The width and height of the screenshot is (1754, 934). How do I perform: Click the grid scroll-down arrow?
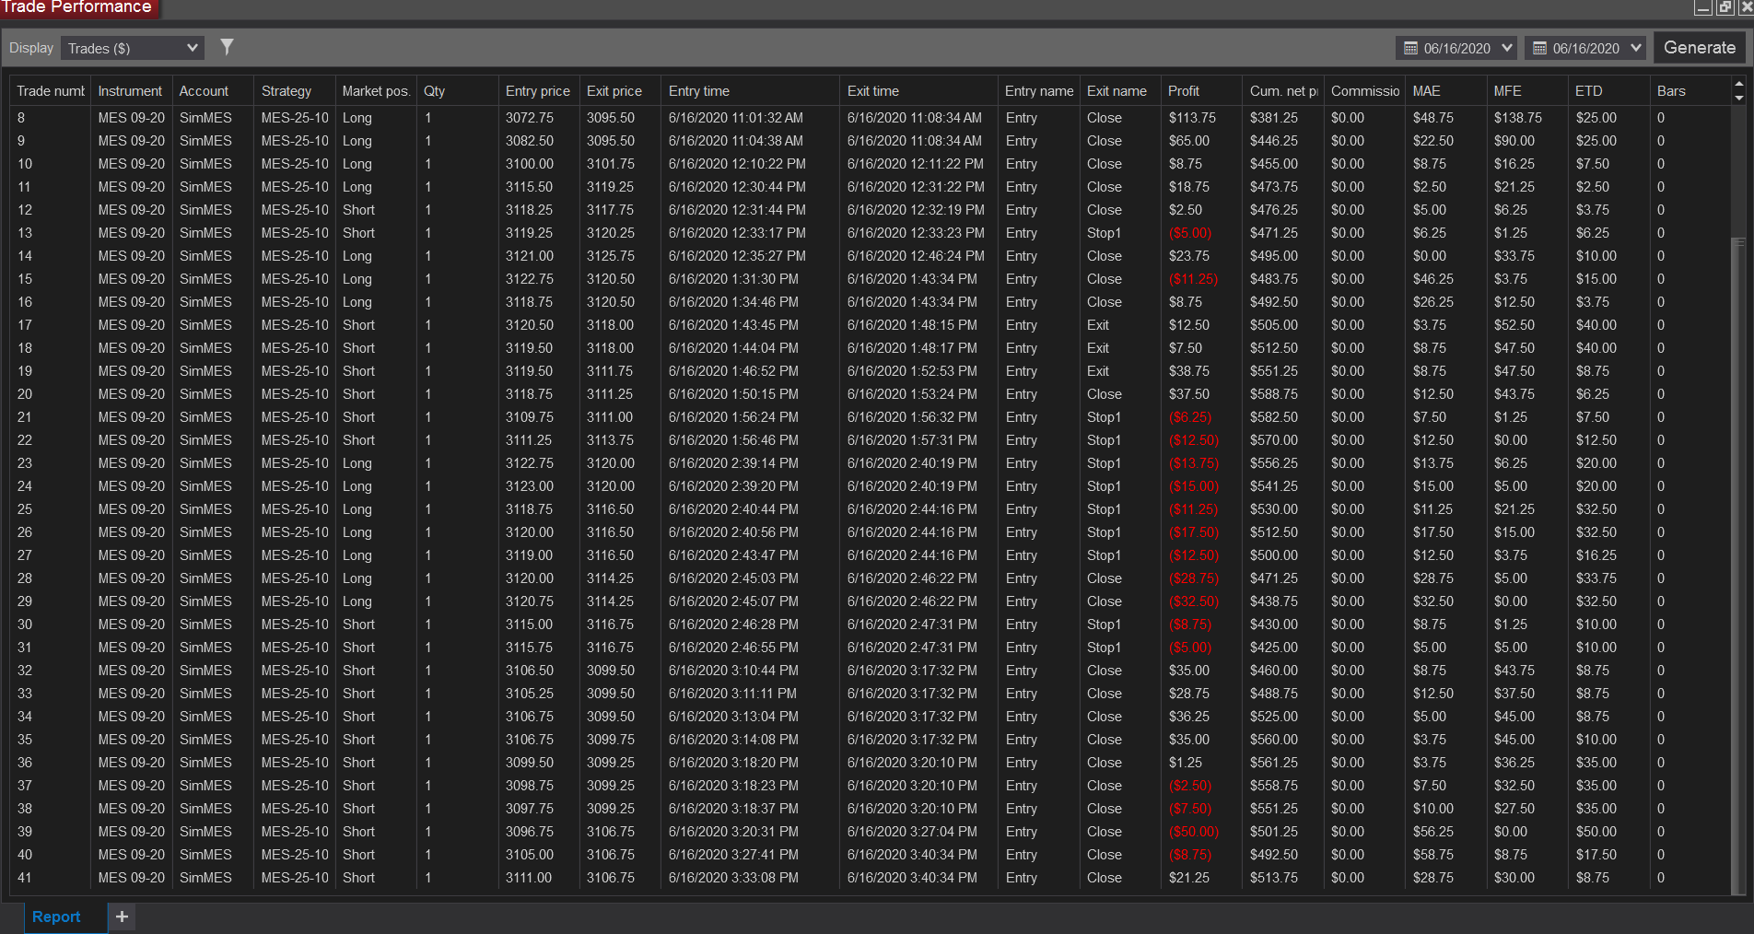click(x=1738, y=97)
